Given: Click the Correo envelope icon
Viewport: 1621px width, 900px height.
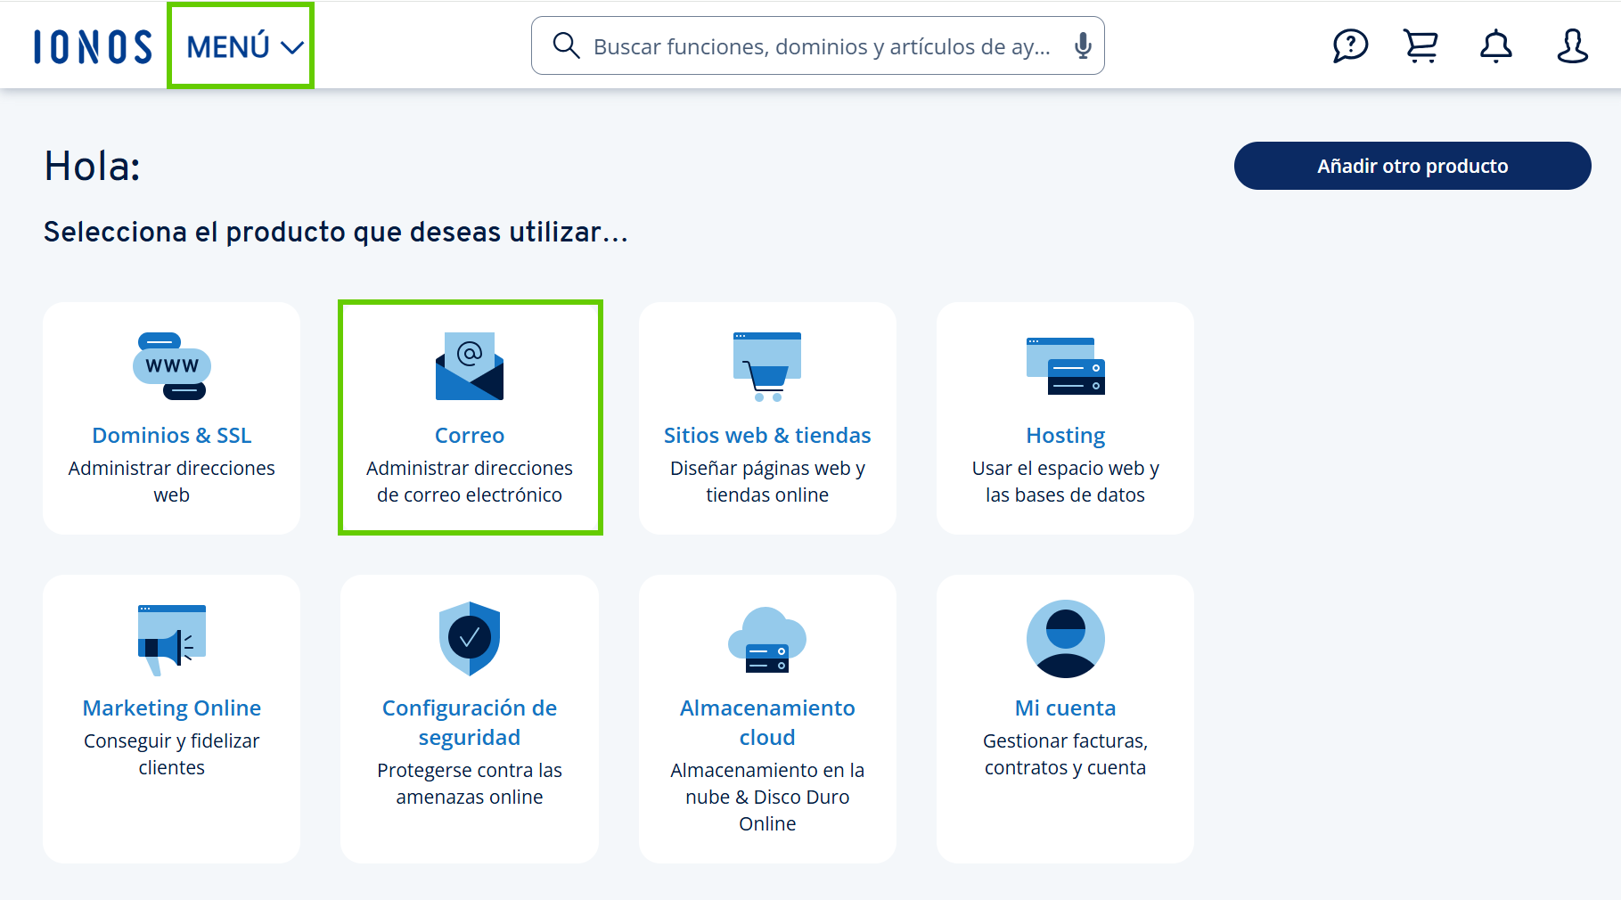Looking at the screenshot, I should click(470, 366).
